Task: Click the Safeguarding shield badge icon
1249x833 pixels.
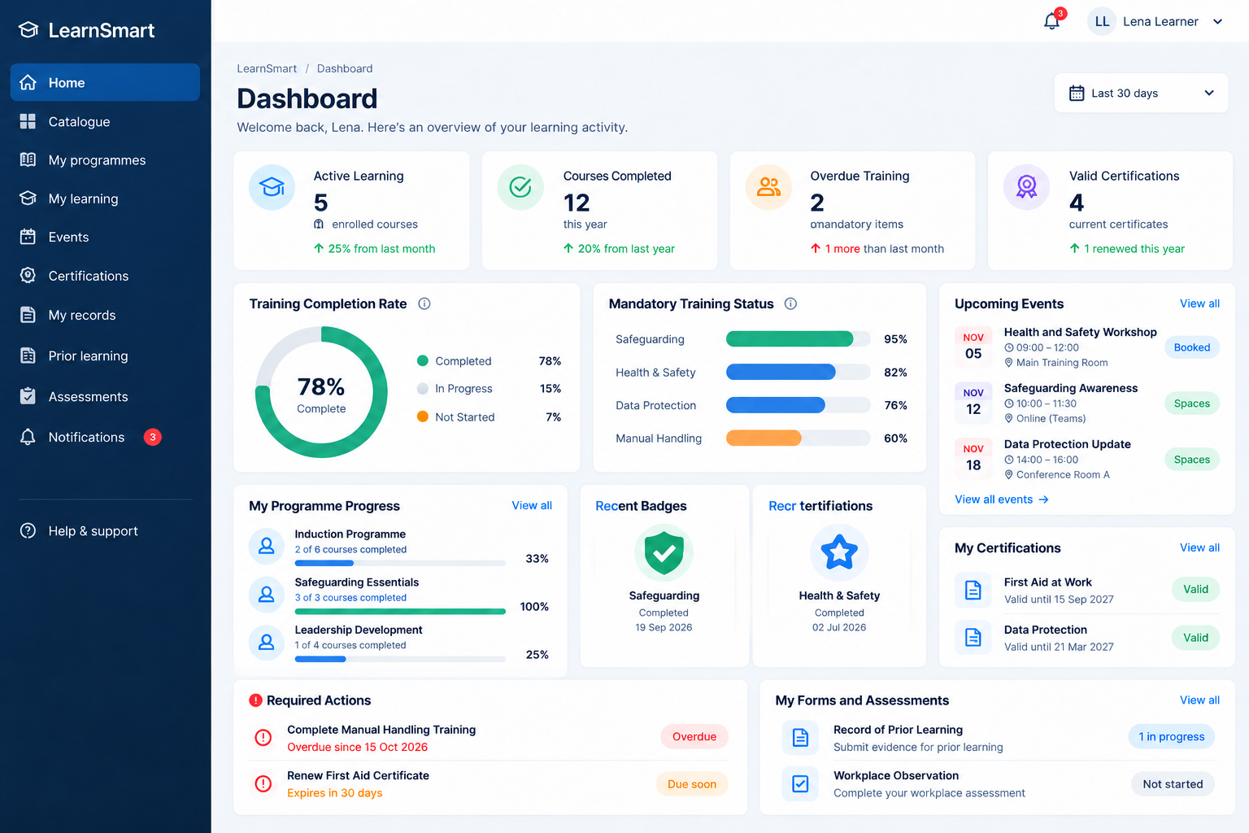Action: [x=664, y=553]
